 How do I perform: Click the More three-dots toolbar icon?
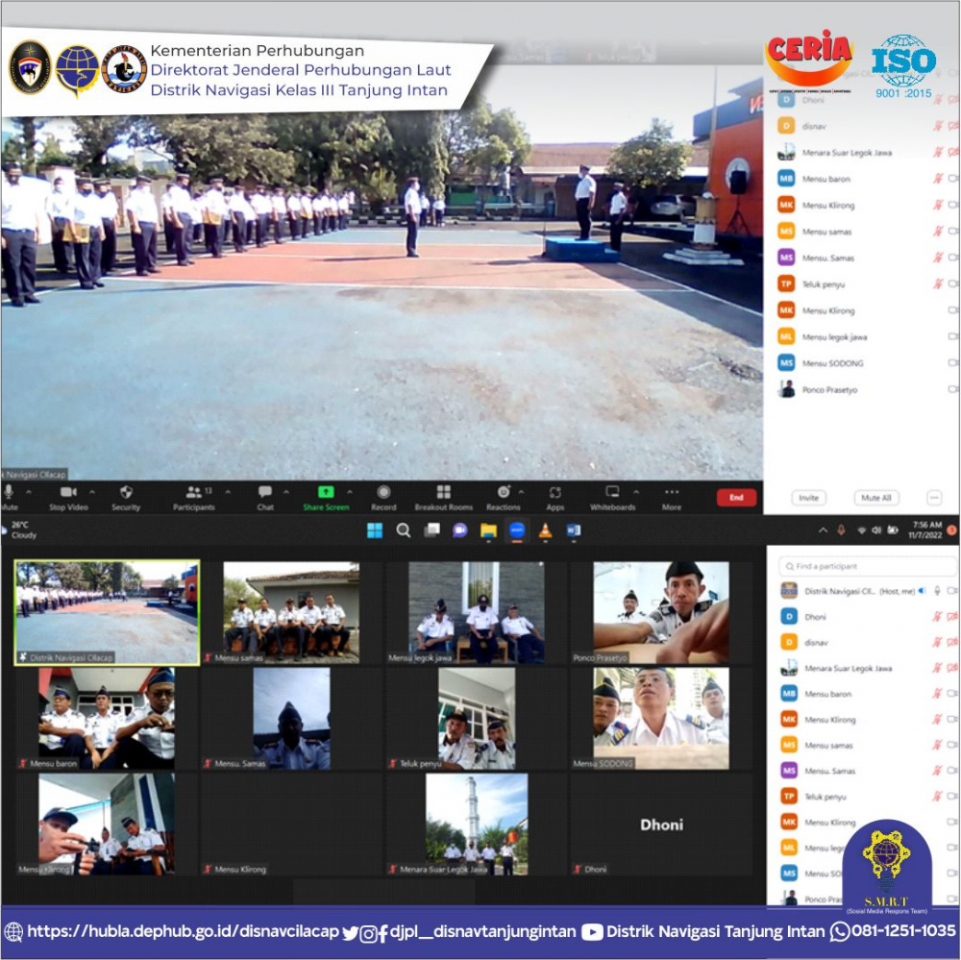coord(672,492)
